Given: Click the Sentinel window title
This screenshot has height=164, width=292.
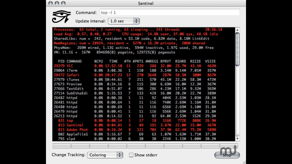Looking at the screenshot, I should (x=146, y=3).
